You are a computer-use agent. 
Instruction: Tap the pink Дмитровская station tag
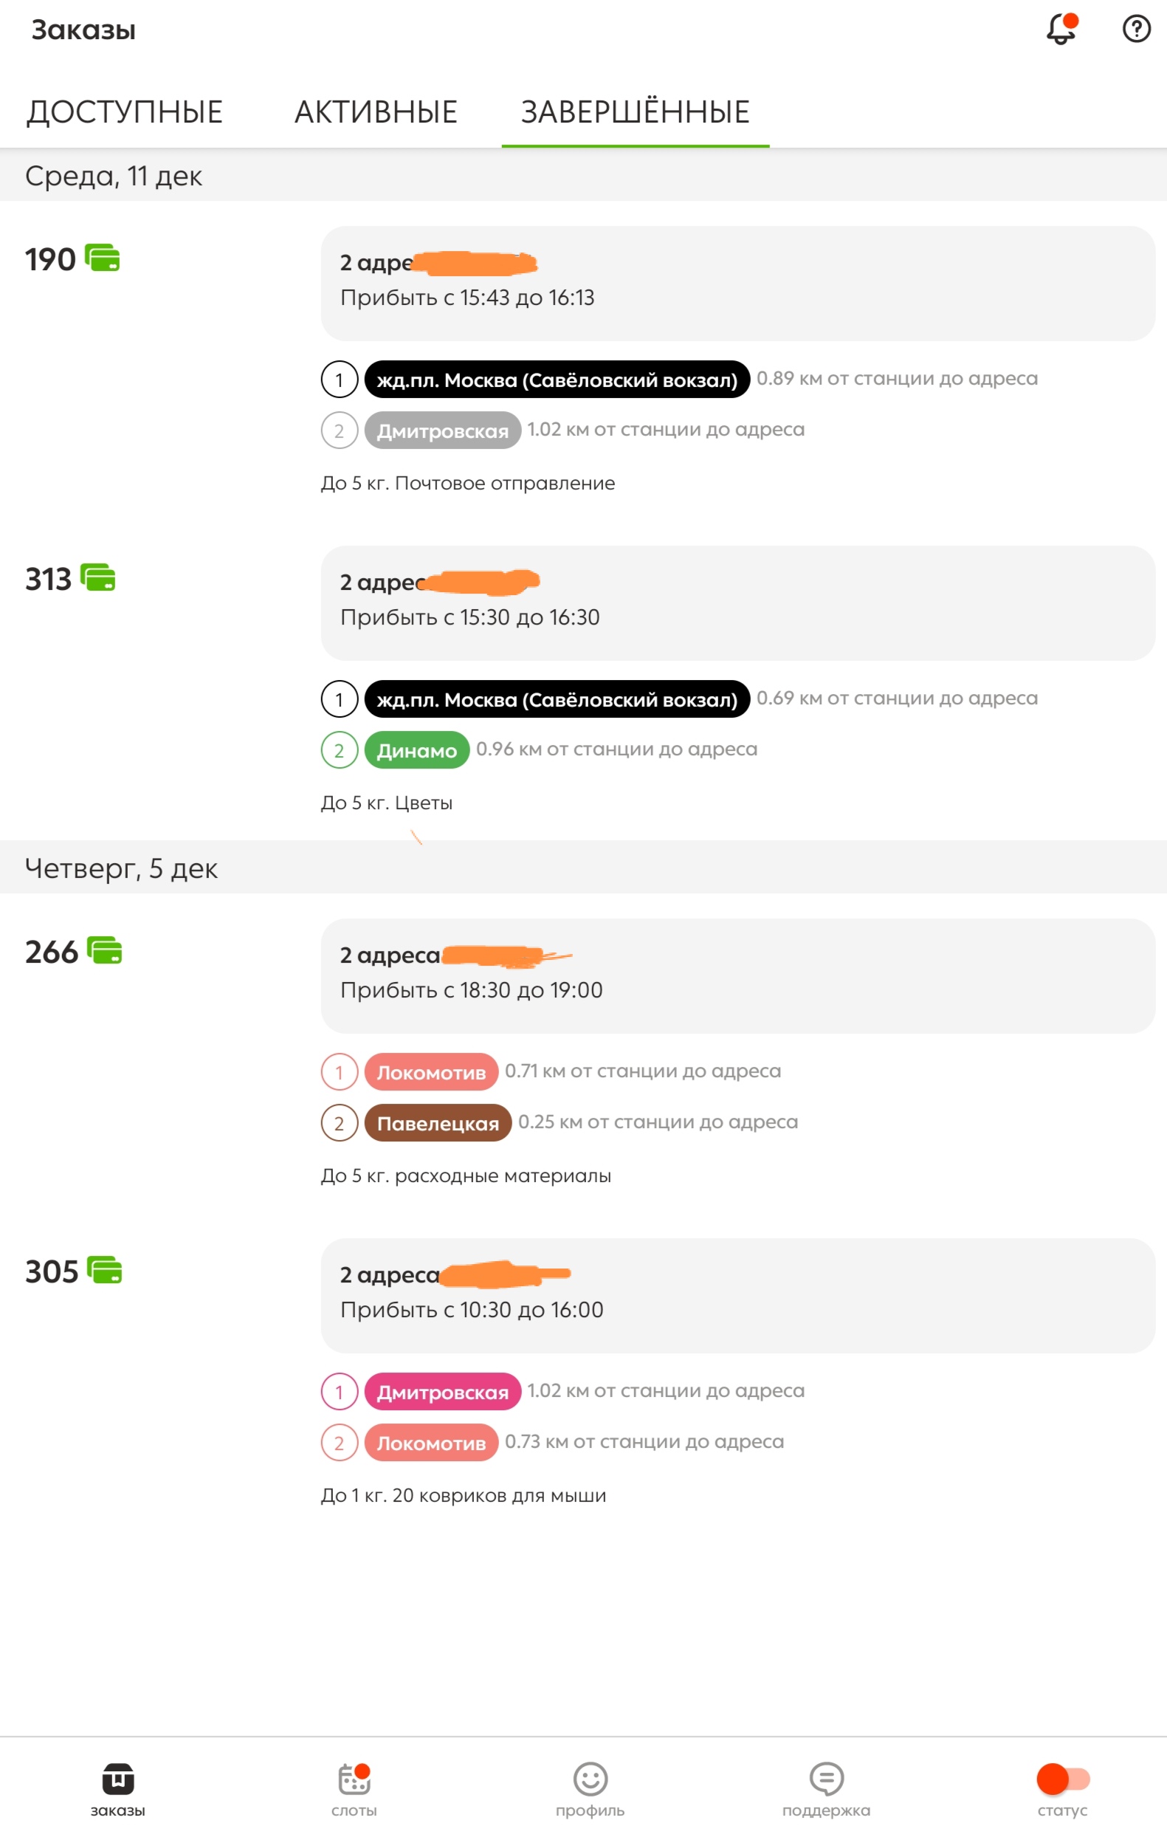(x=442, y=1392)
